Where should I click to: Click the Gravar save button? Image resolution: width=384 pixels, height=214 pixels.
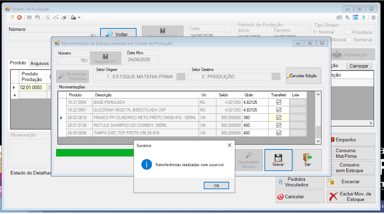(278, 160)
